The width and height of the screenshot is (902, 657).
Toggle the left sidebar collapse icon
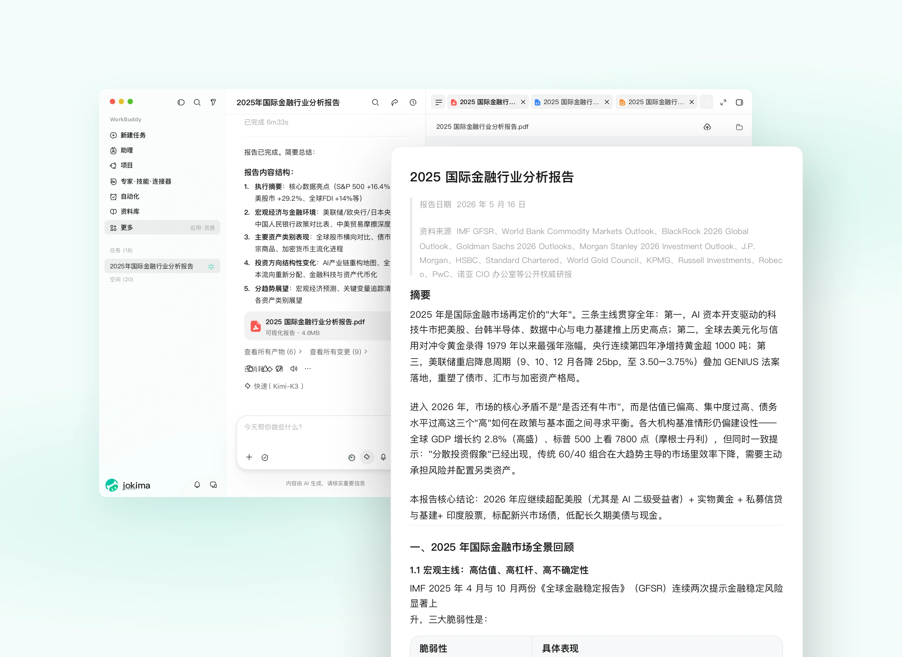181,103
